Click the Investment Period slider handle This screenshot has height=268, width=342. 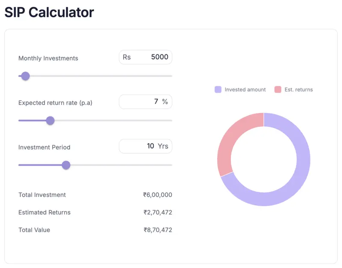click(66, 165)
